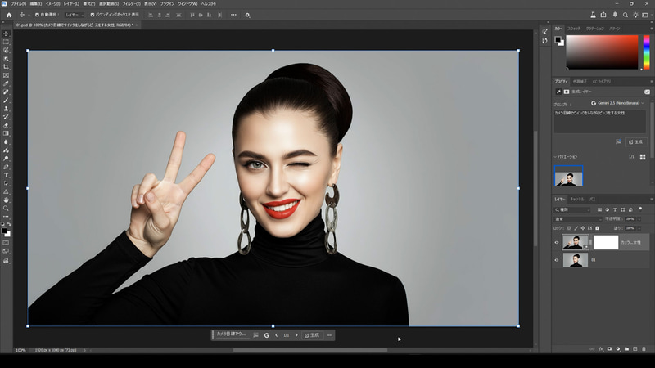
Task: Click the Gemini G icon in contextual bar
Action: [267, 335]
